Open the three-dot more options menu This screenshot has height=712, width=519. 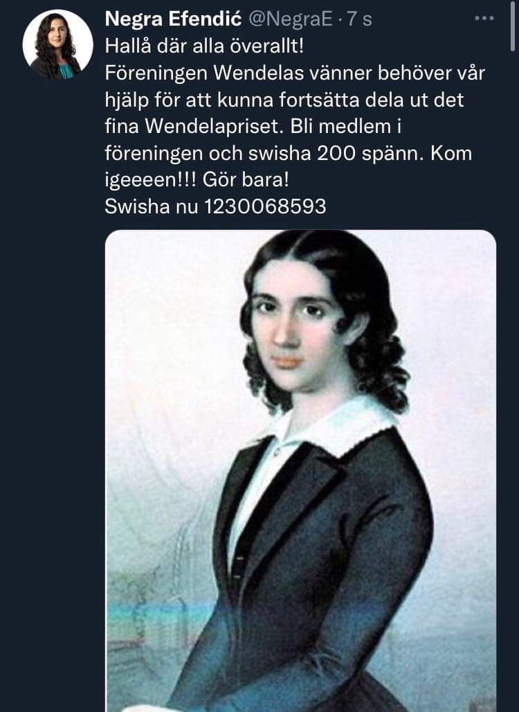[x=484, y=19]
